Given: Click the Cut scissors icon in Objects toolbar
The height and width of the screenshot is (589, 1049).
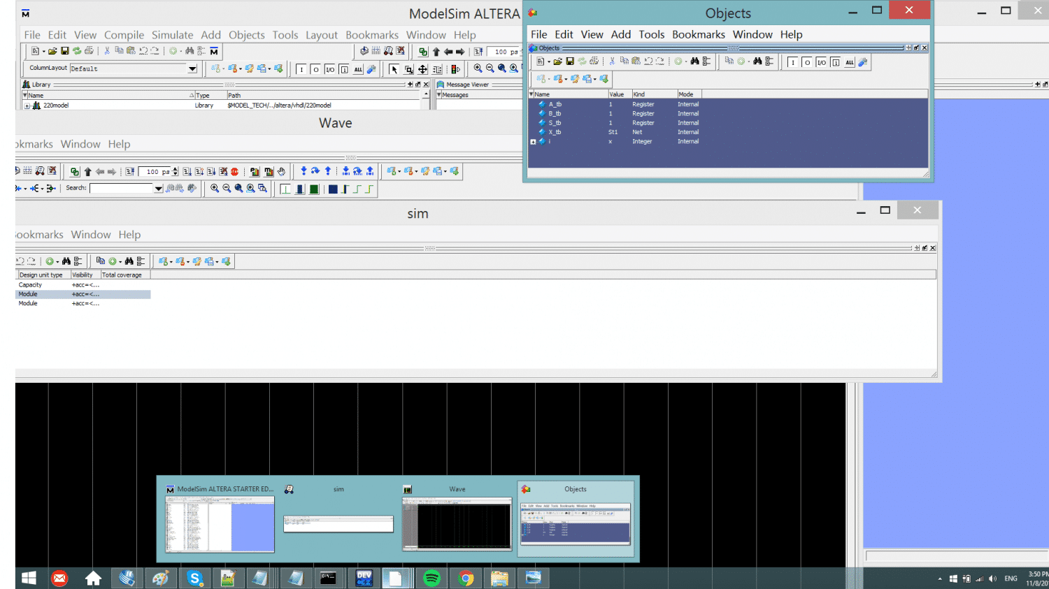Looking at the screenshot, I should tap(612, 61).
